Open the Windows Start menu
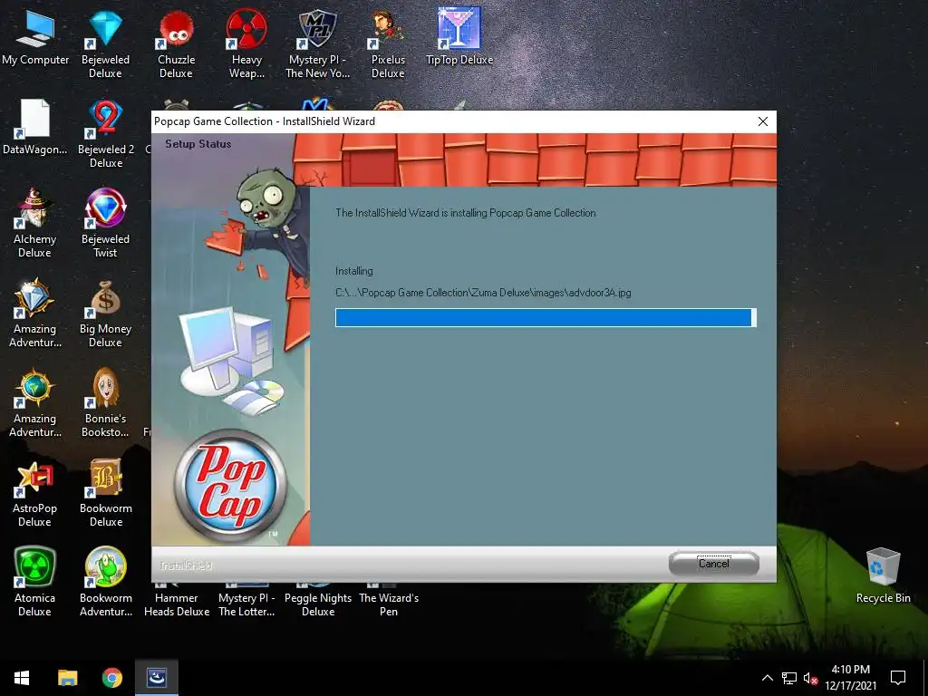Viewport: 928px width, 696px height. point(22,678)
